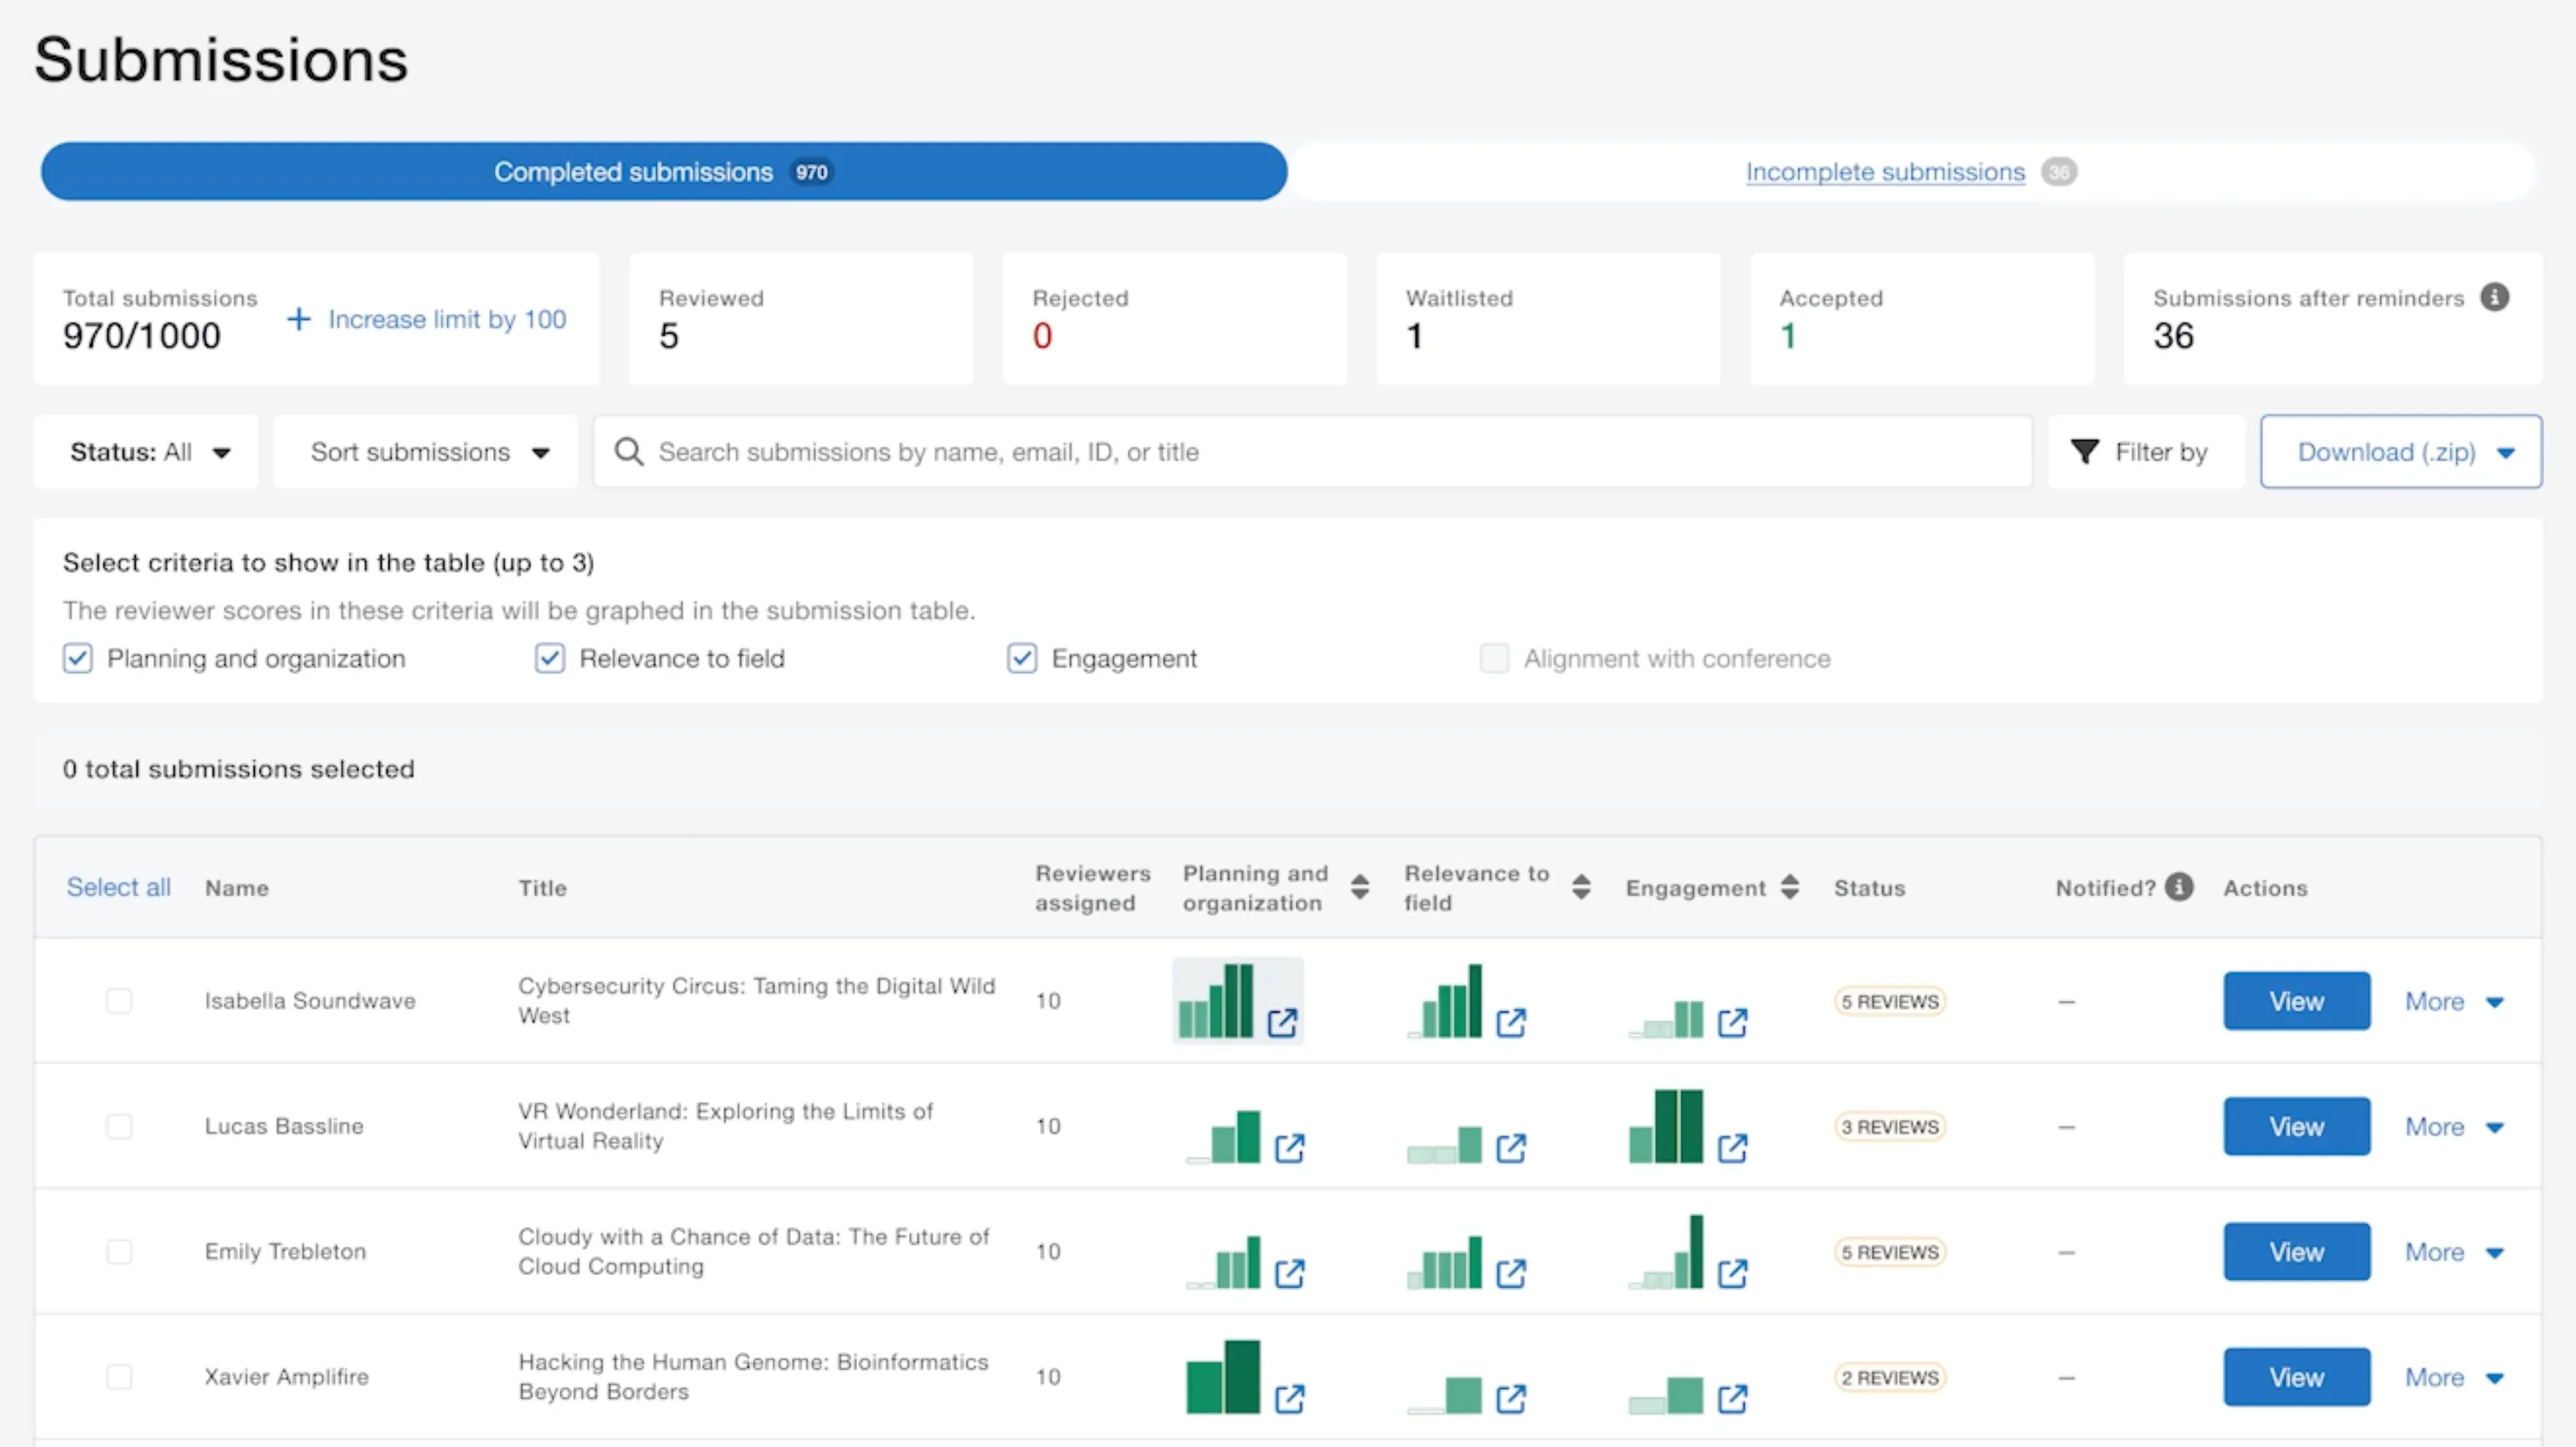Expand Download (.zip) dropdown
Viewport: 2576px width, 1447px height.
[2401, 451]
